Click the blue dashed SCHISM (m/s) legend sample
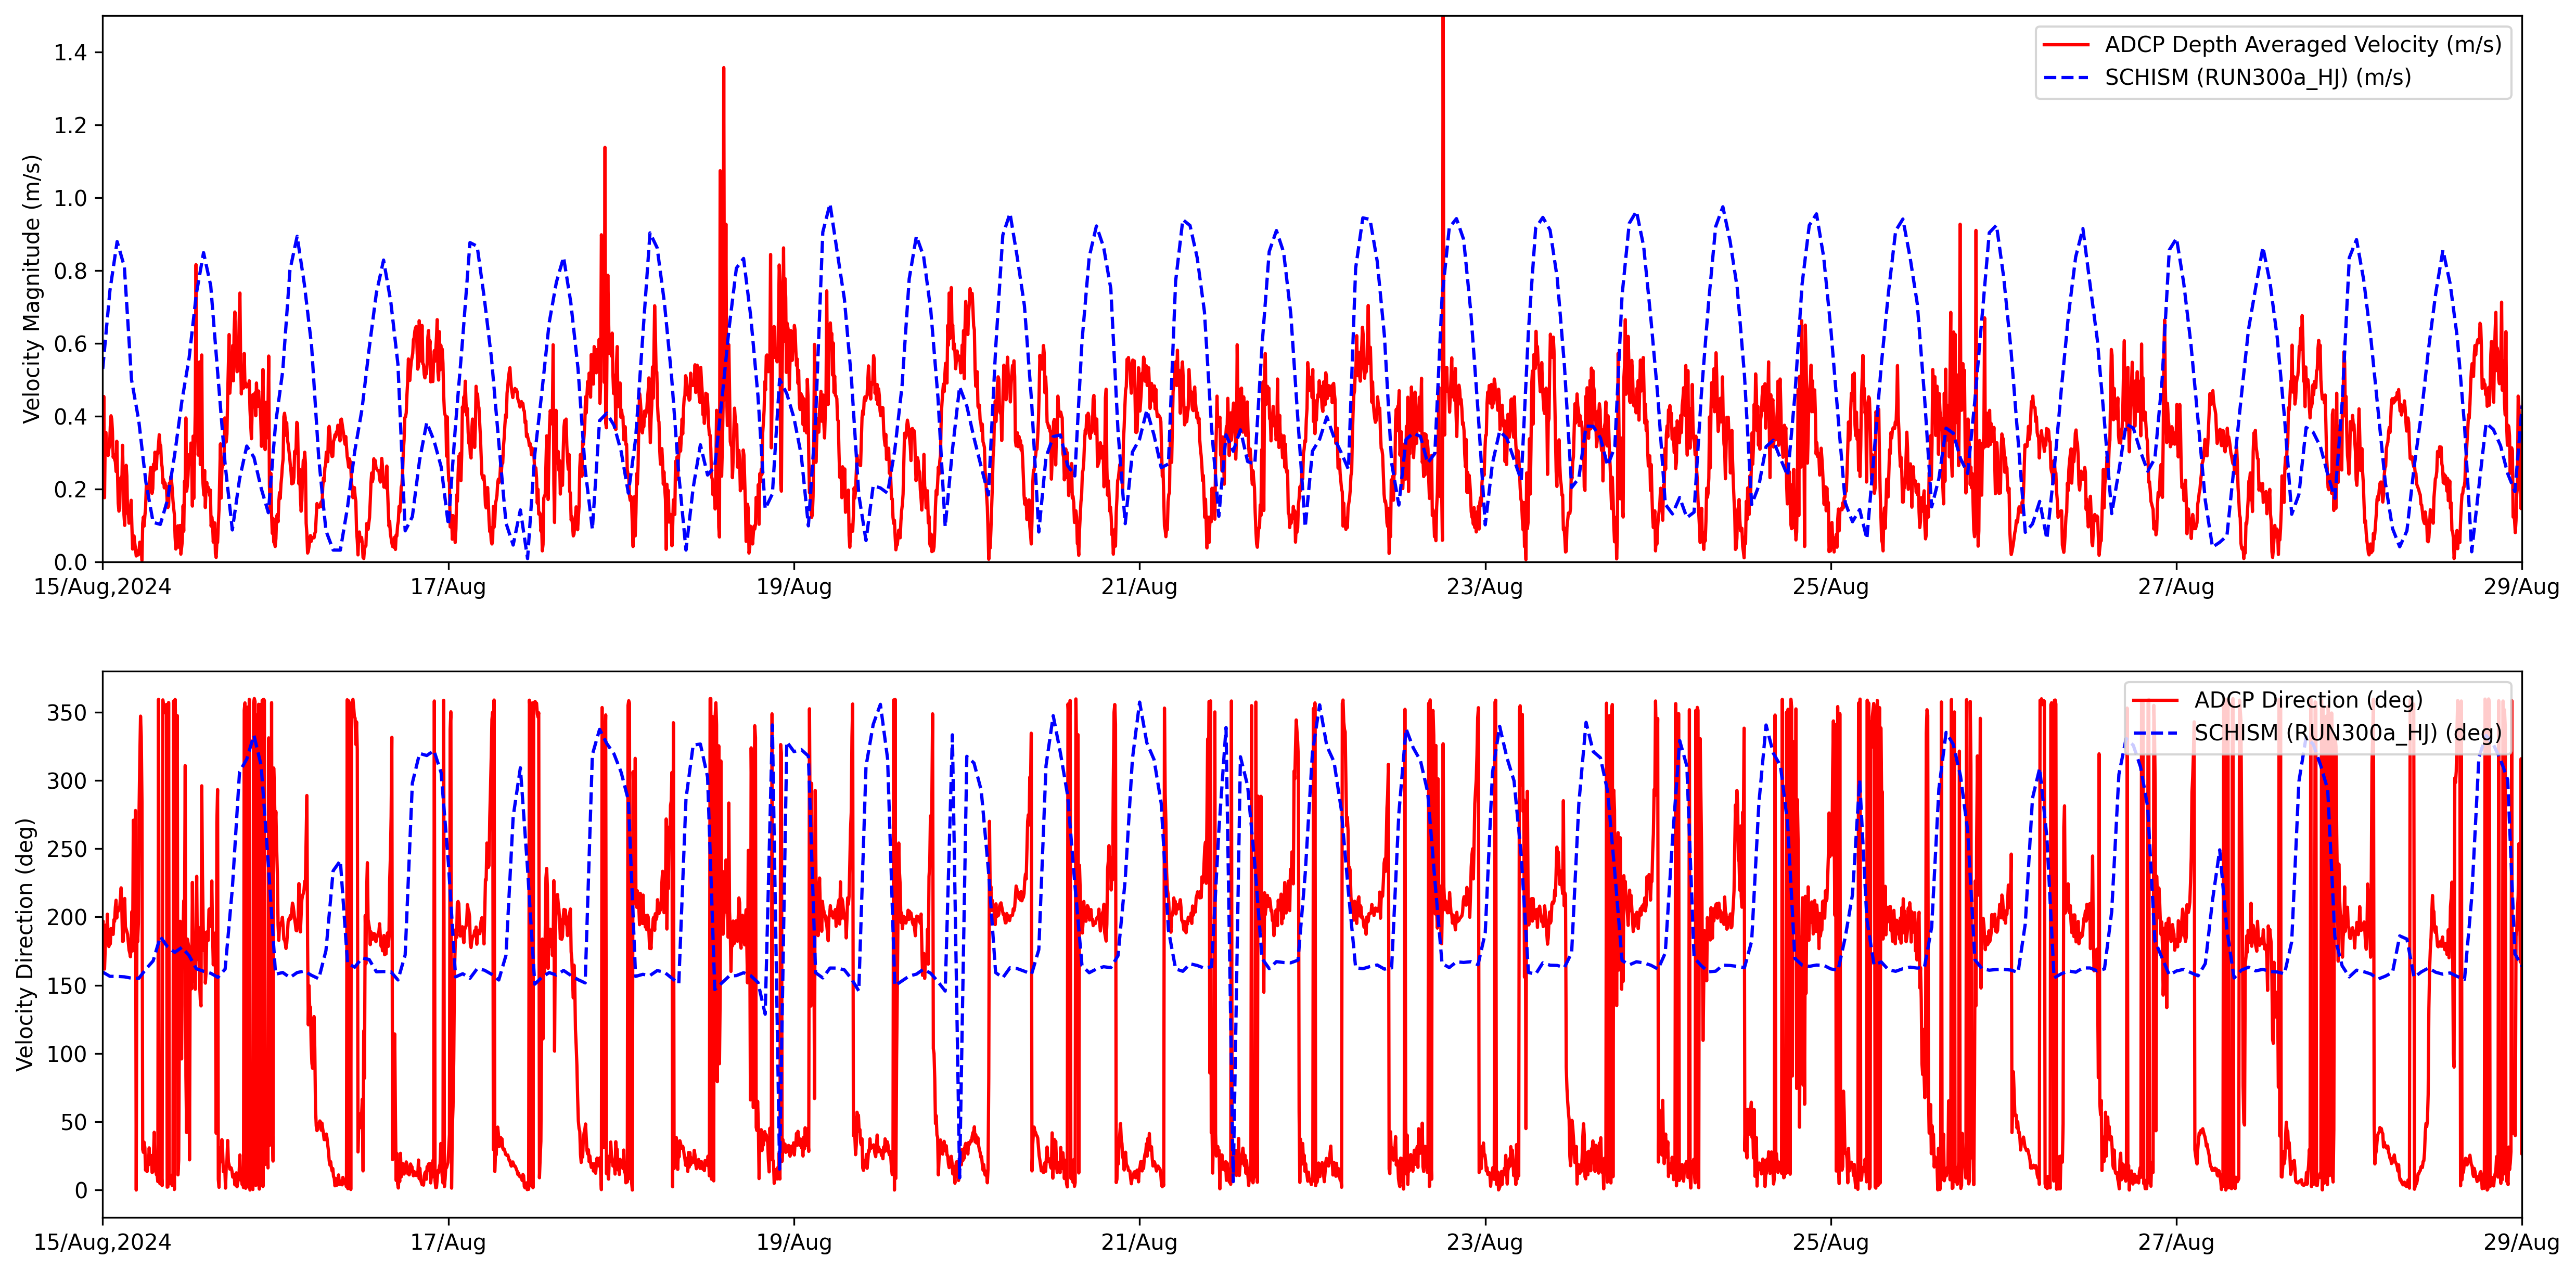Viewport: 2576px width, 1270px height. point(2066,78)
